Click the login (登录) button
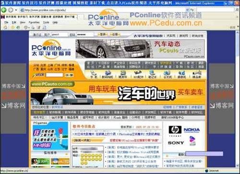 tap(103, 35)
